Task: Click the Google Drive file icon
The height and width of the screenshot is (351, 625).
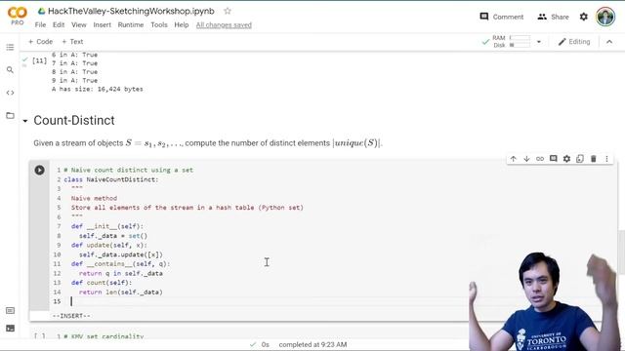Action: click(41, 11)
